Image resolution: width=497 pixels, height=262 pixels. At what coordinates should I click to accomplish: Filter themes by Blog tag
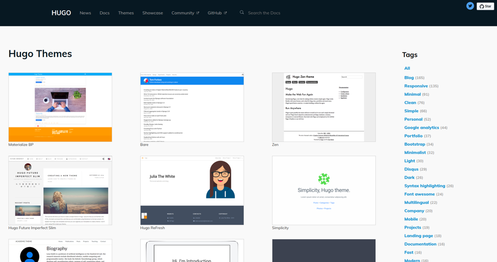point(409,78)
